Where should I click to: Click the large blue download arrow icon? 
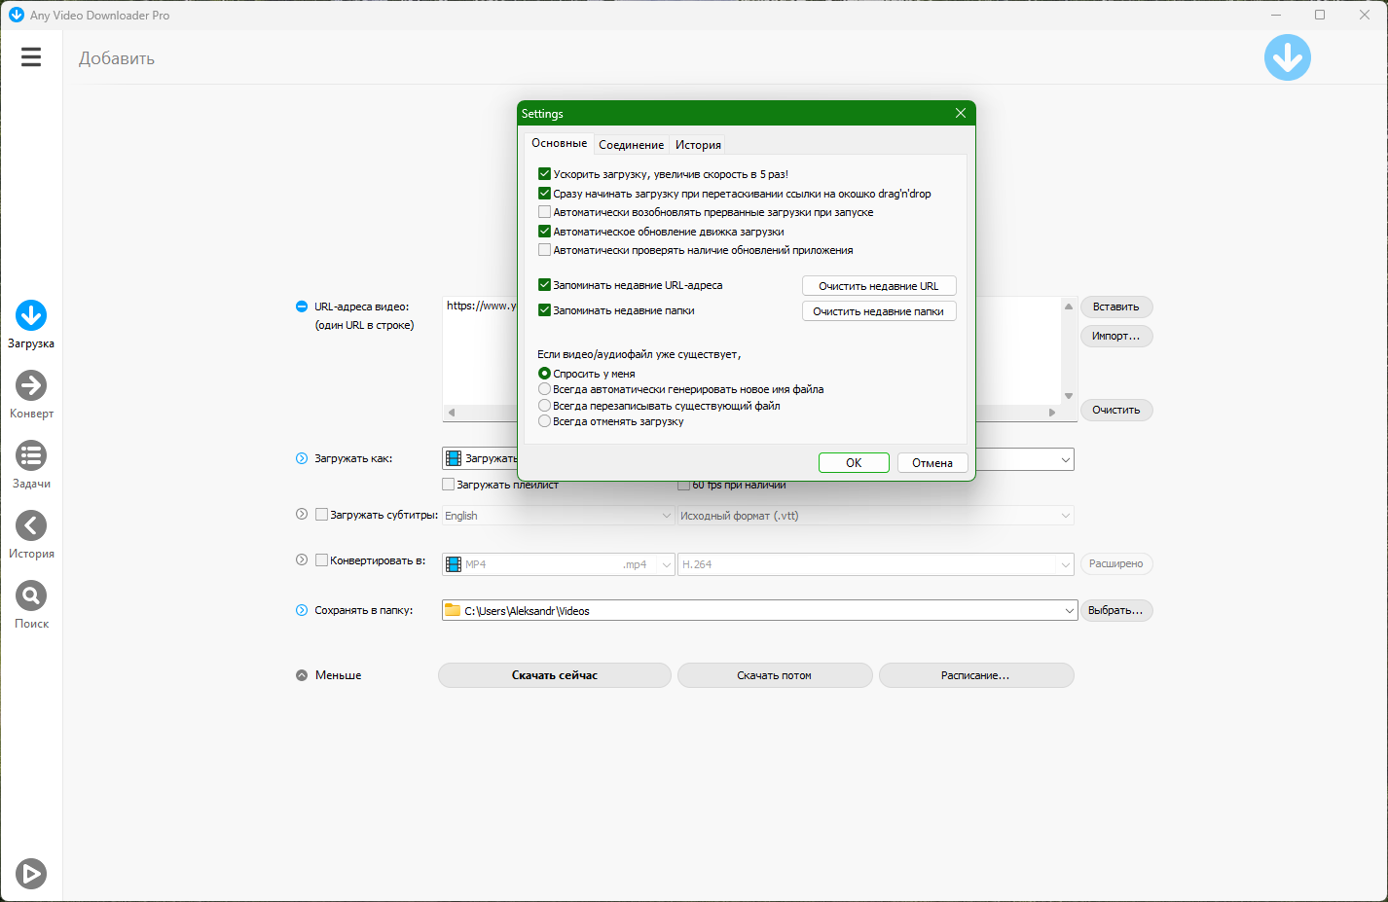pos(1287,58)
